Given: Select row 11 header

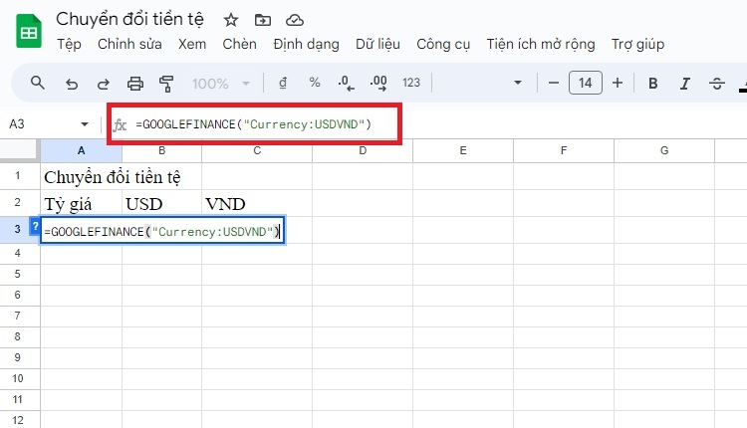Looking at the screenshot, I should pyautogui.click(x=18, y=400).
